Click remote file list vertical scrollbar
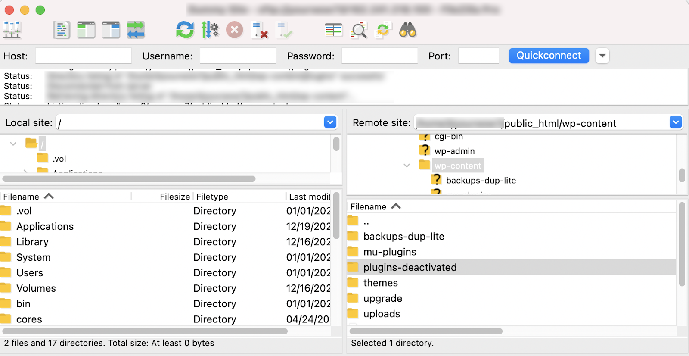This screenshot has width=689, height=356. 682,244
